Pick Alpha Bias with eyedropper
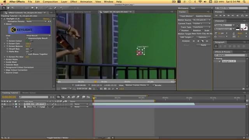Image resolution: width=249 pixels, height=140 pixels. coord(32,52)
